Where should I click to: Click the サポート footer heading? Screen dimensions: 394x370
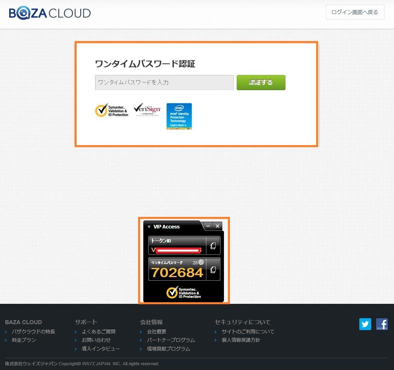pos(86,322)
